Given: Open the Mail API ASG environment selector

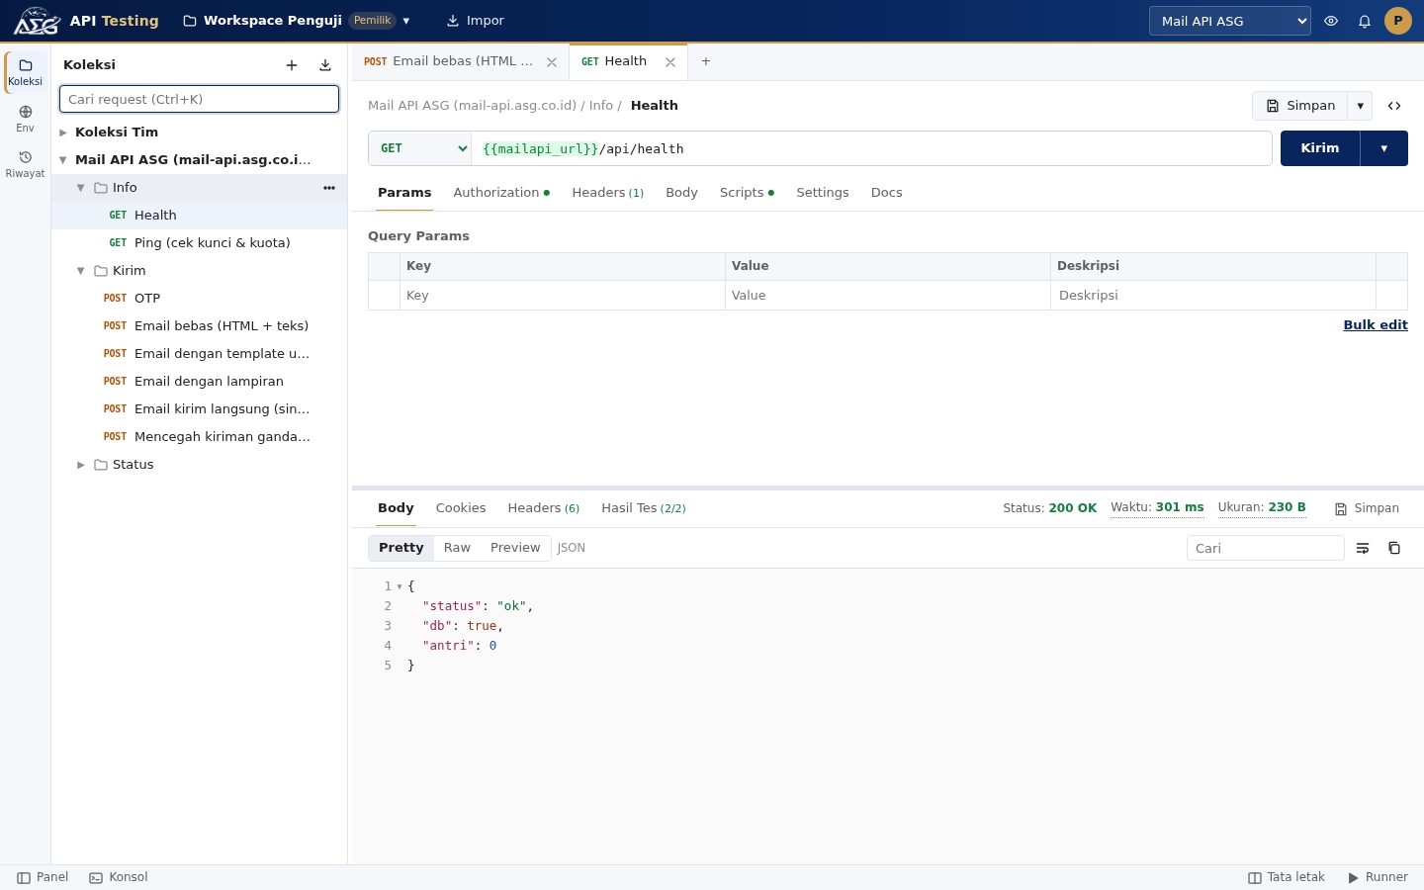Looking at the screenshot, I should (x=1230, y=21).
